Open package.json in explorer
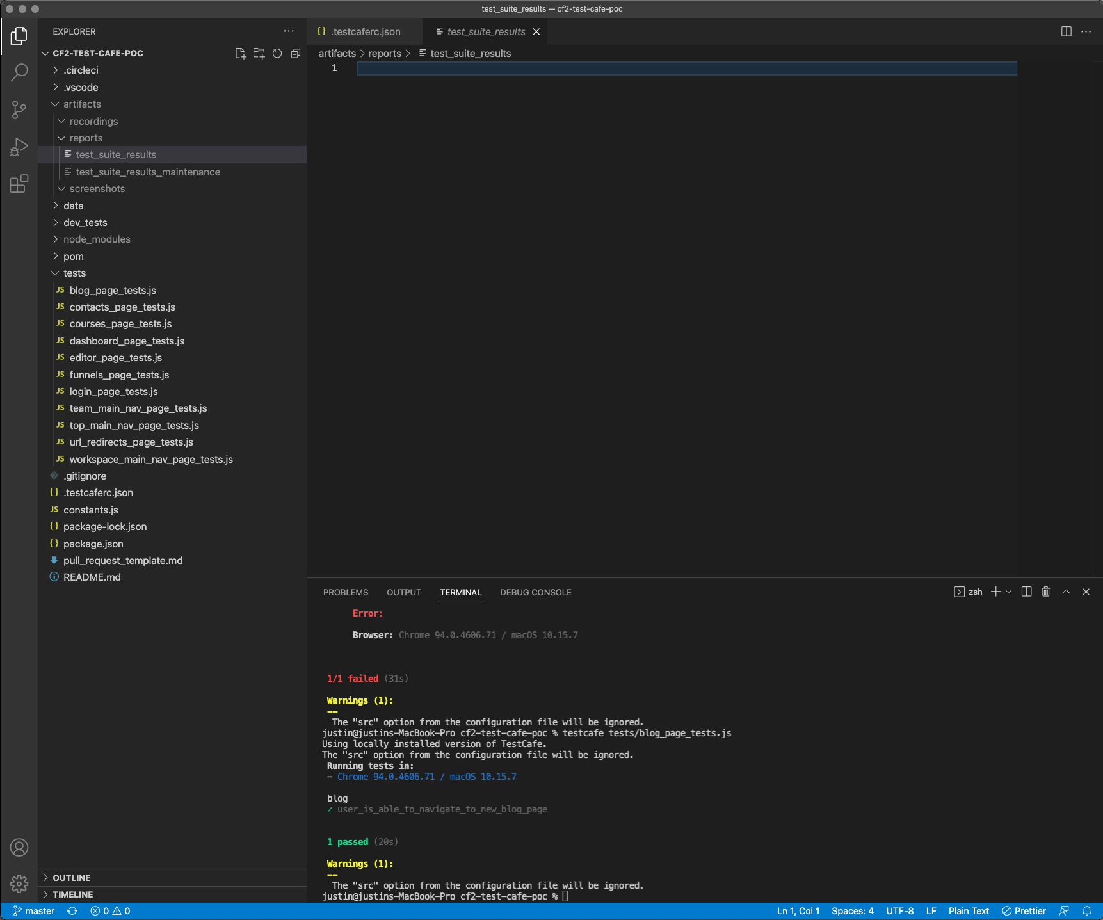 172,544
